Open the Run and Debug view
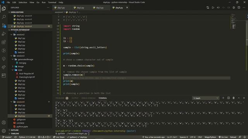This screenshot has height=139, width=248. coord(4,34)
